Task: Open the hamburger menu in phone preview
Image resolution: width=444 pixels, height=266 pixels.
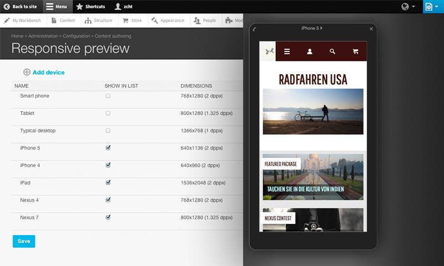Action: 287,52
